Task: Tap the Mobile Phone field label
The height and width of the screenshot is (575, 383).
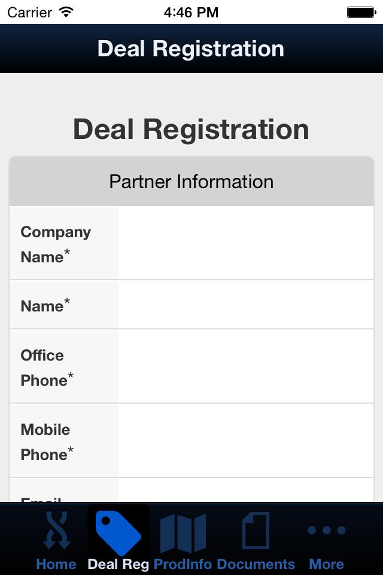Action: 47,441
